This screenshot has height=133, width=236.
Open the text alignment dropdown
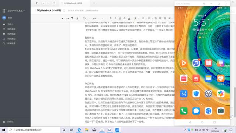pyautogui.click(x=170, y=18)
